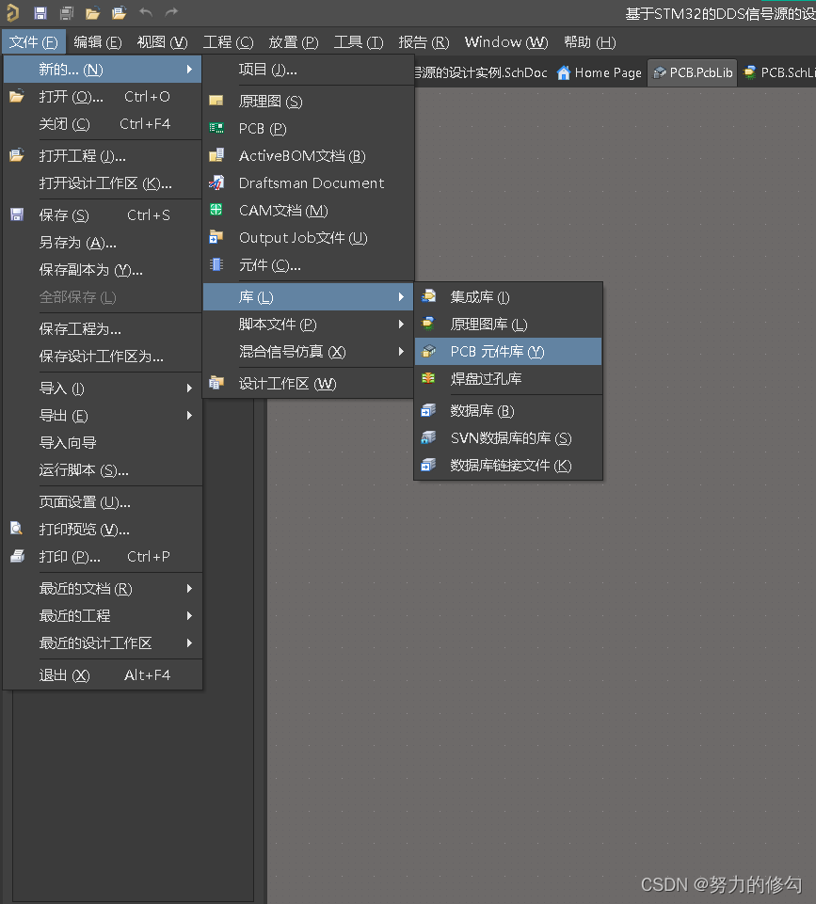Click the 数据库 (B) icon
The width and height of the screenshot is (816, 904).
pyautogui.click(x=428, y=410)
